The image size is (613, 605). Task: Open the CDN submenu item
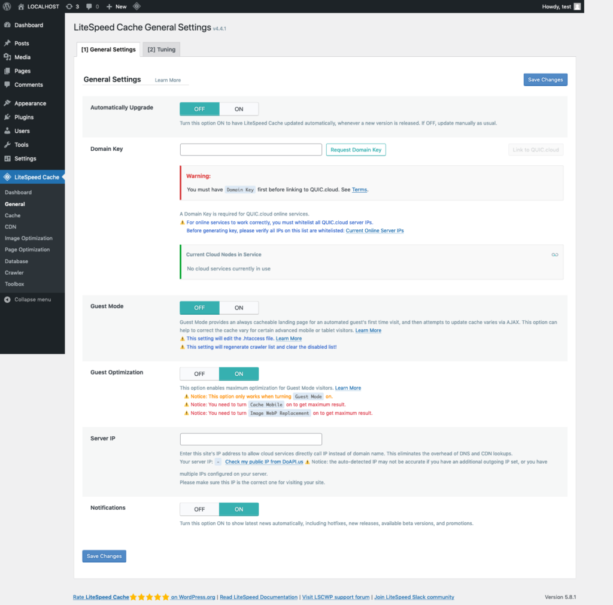(11, 227)
